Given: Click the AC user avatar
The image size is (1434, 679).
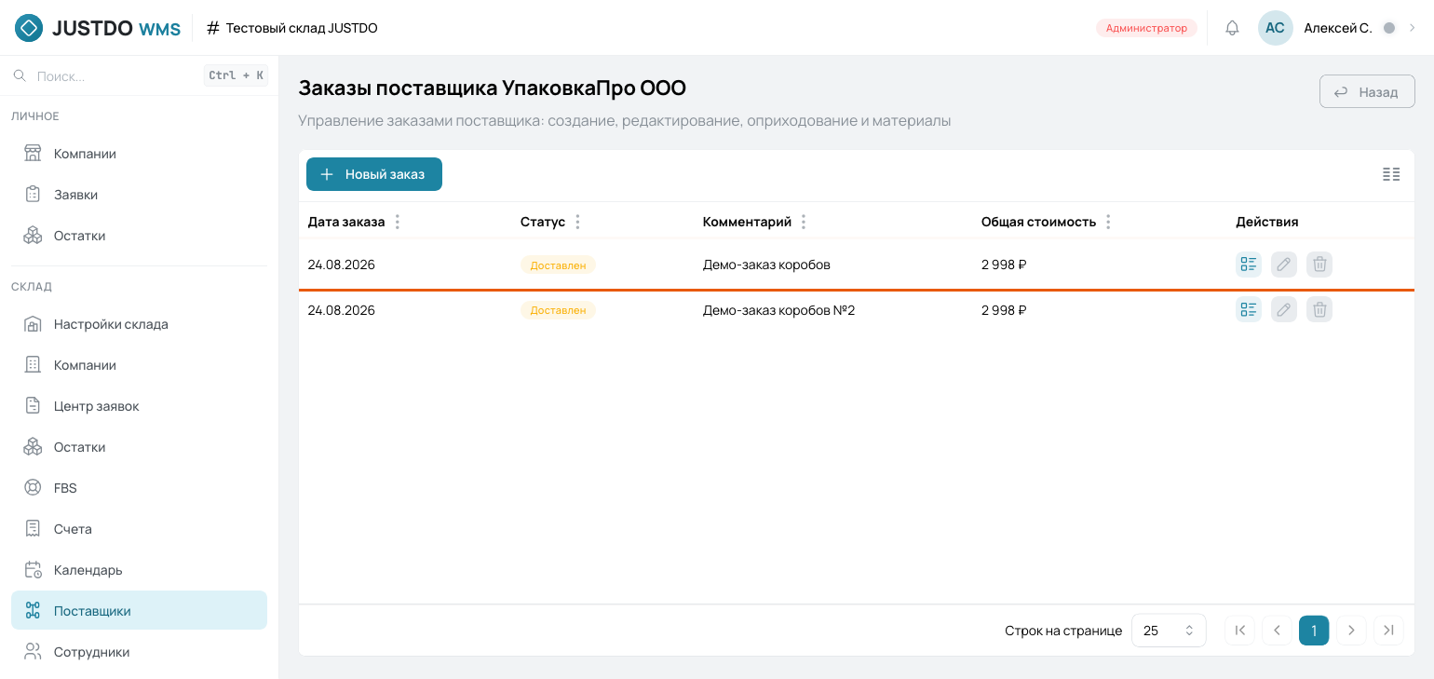Looking at the screenshot, I should pyautogui.click(x=1275, y=28).
